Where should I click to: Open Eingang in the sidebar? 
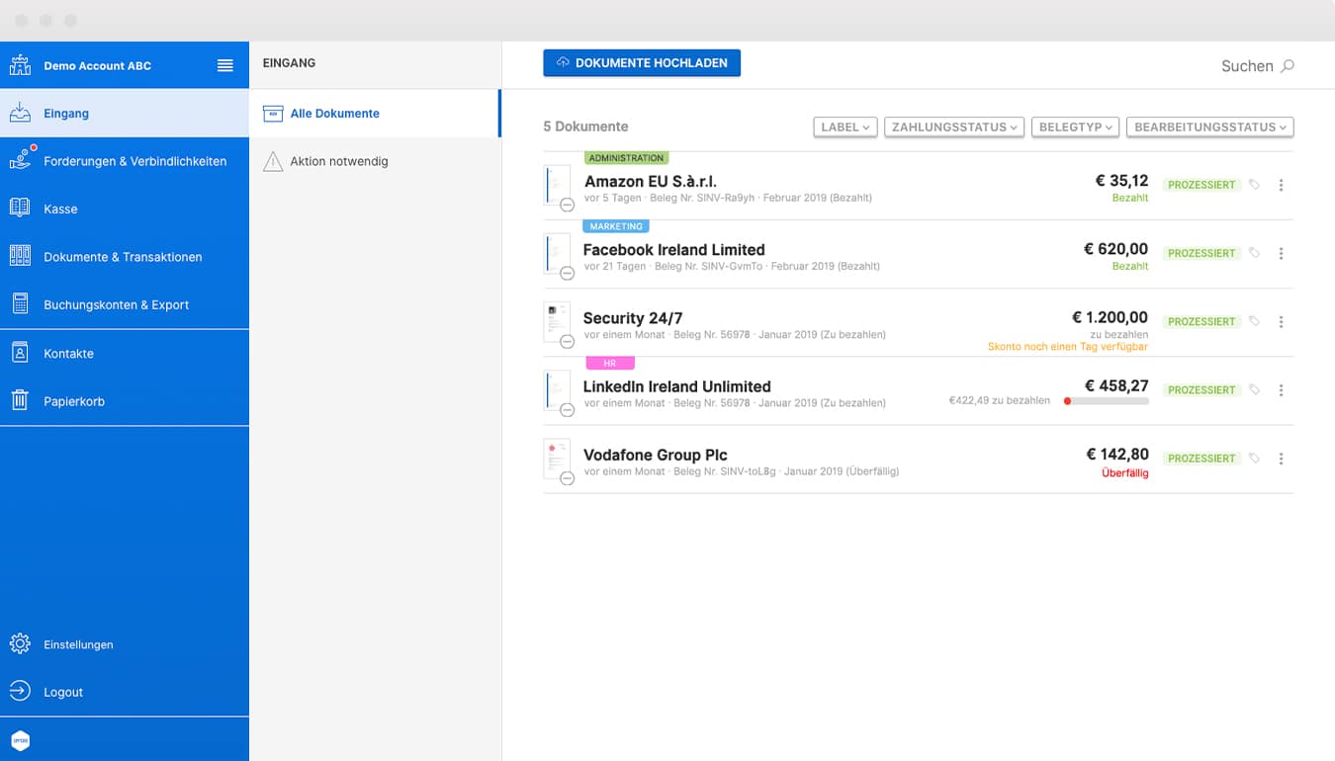pyautogui.click(x=125, y=113)
